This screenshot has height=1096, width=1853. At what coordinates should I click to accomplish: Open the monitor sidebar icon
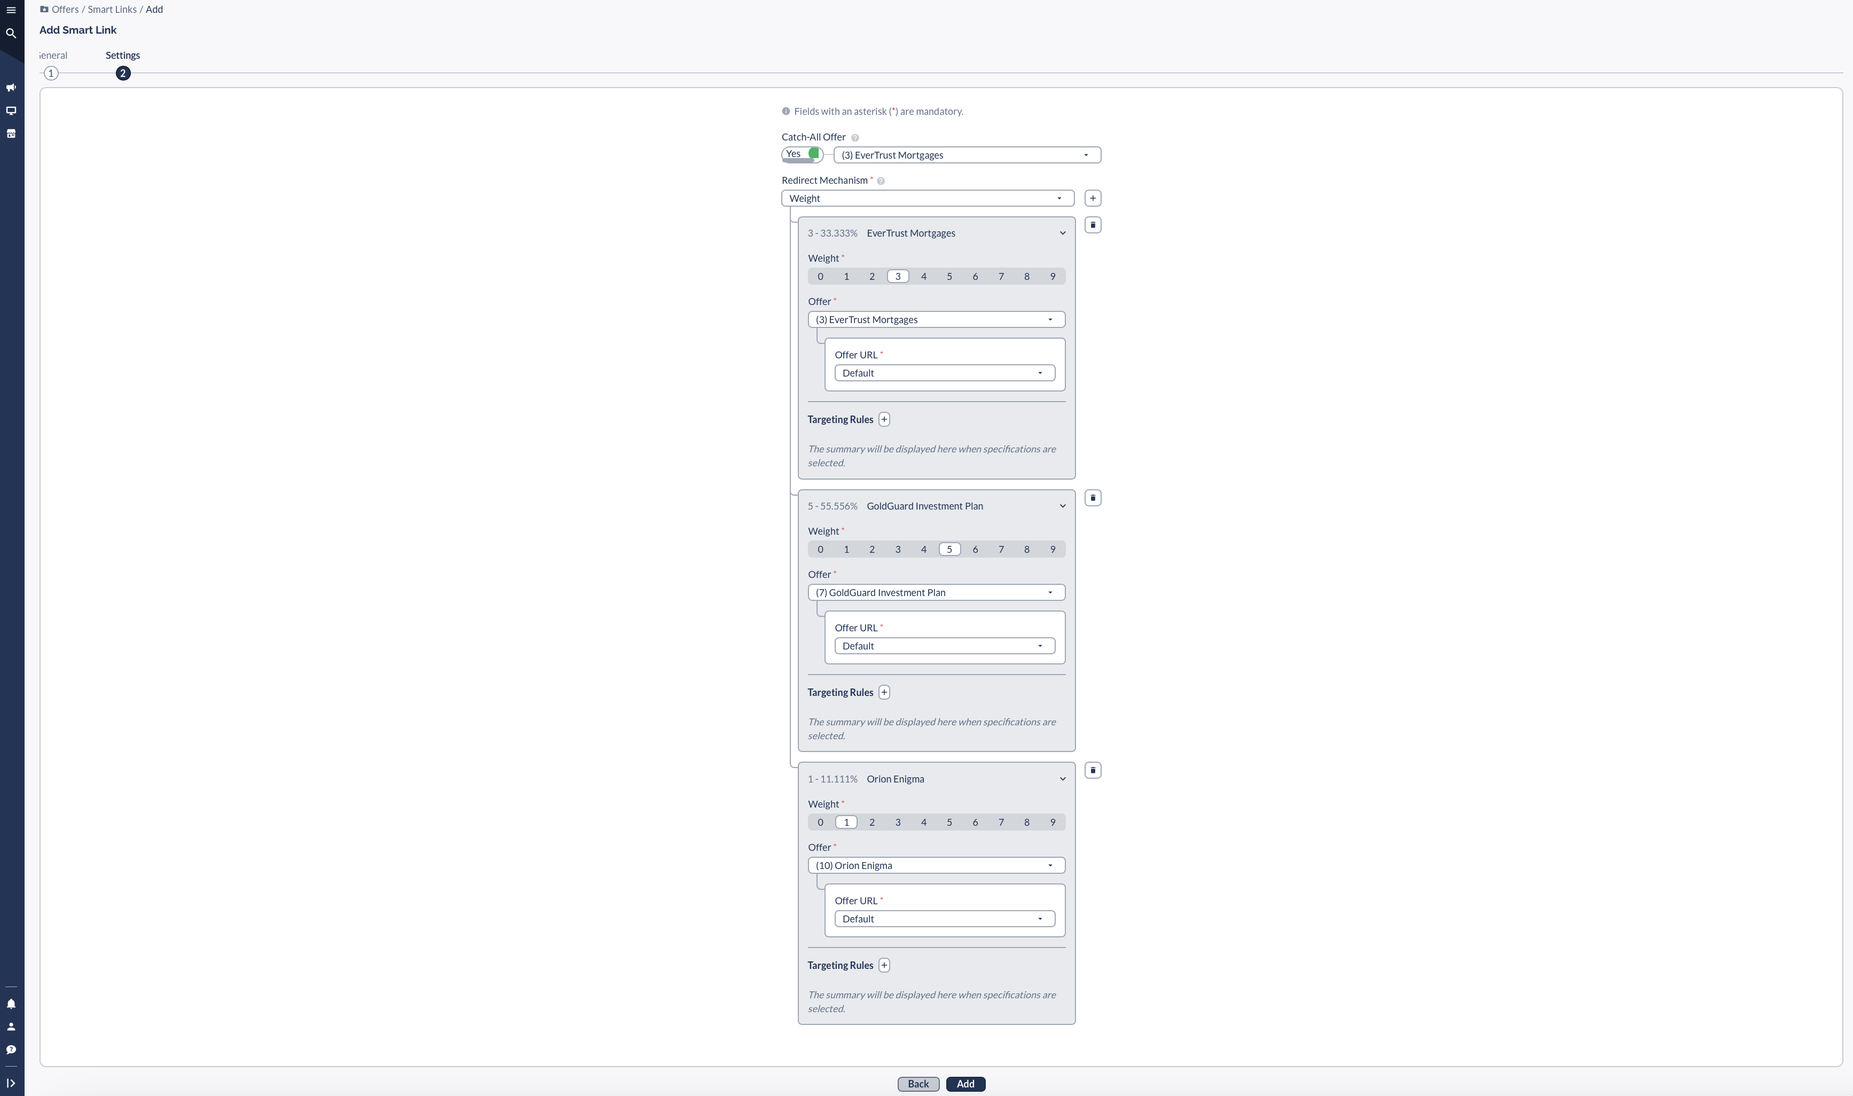[11, 111]
